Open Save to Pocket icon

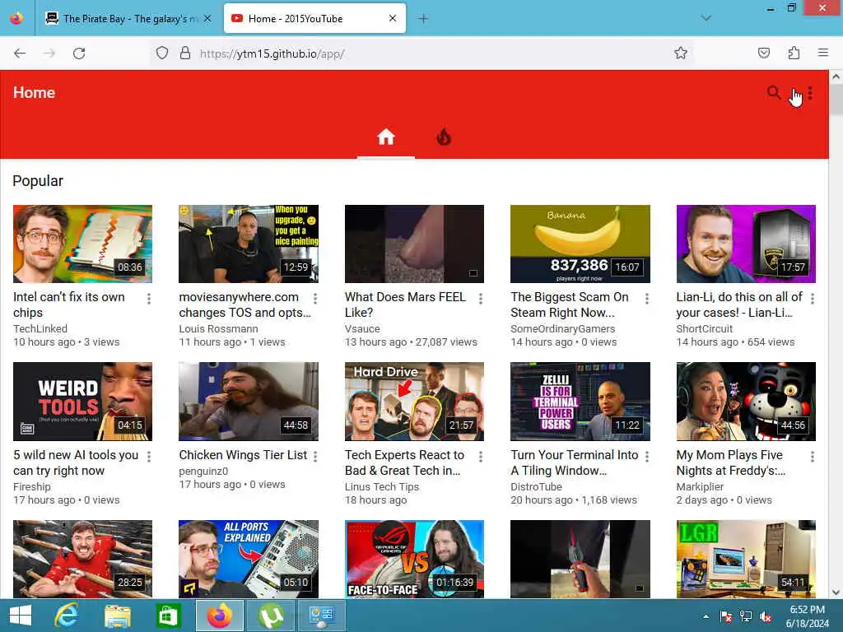(x=764, y=53)
